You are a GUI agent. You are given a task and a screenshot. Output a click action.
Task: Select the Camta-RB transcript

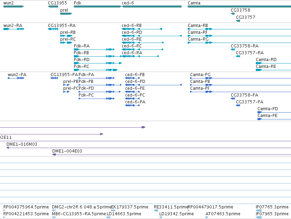tap(239, 29)
